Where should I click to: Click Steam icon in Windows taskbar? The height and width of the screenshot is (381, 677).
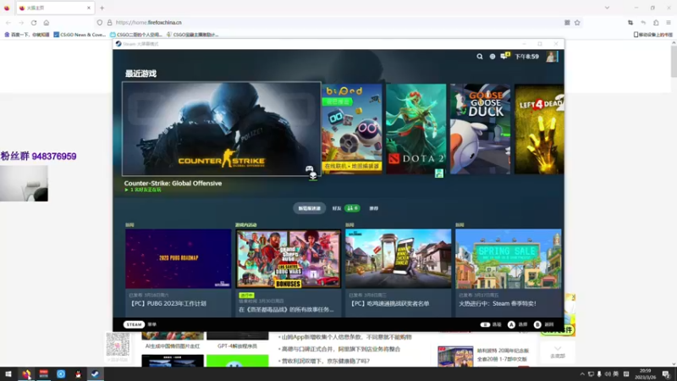(x=95, y=374)
